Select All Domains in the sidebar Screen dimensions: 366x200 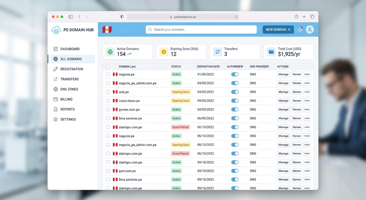[x=71, y=59]
